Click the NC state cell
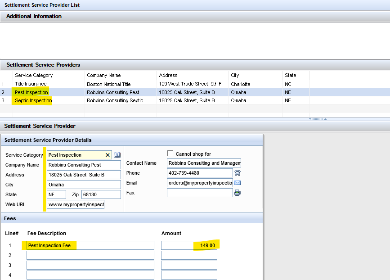 pos(288,84)
